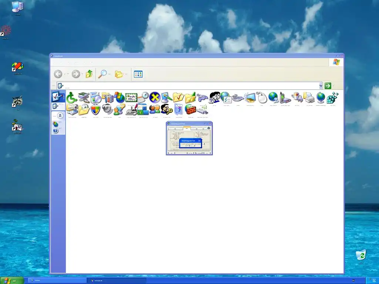Open Speech icon with speech bubble

(x=119, y=109)
